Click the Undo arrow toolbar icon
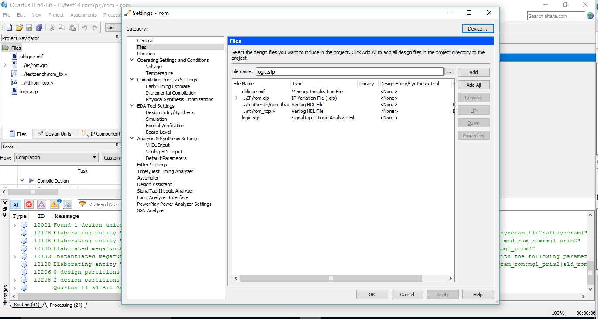 click(85, 27)
